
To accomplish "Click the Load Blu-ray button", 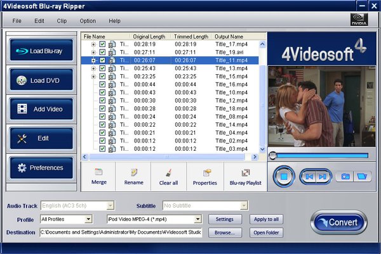I will (x=41, y=51).
